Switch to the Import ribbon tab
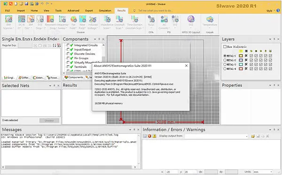The image size is (282, 175). coord(21,11)
